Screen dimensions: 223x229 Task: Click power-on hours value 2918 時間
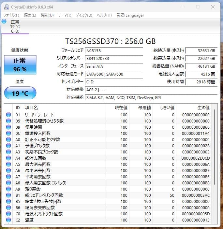pos(201,82)
